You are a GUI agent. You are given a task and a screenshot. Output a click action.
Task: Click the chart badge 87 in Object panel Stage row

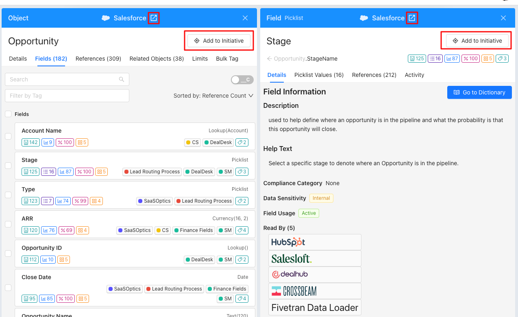point(66,172)
